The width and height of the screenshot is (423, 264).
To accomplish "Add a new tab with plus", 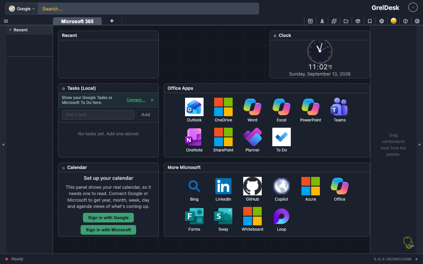I will click(x=112, y=21).
